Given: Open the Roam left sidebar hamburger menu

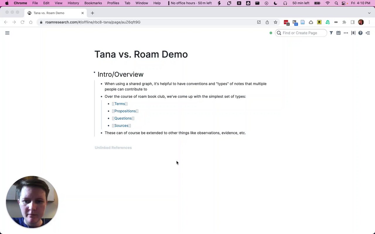Looking at the screenshot, I should 7,33.
